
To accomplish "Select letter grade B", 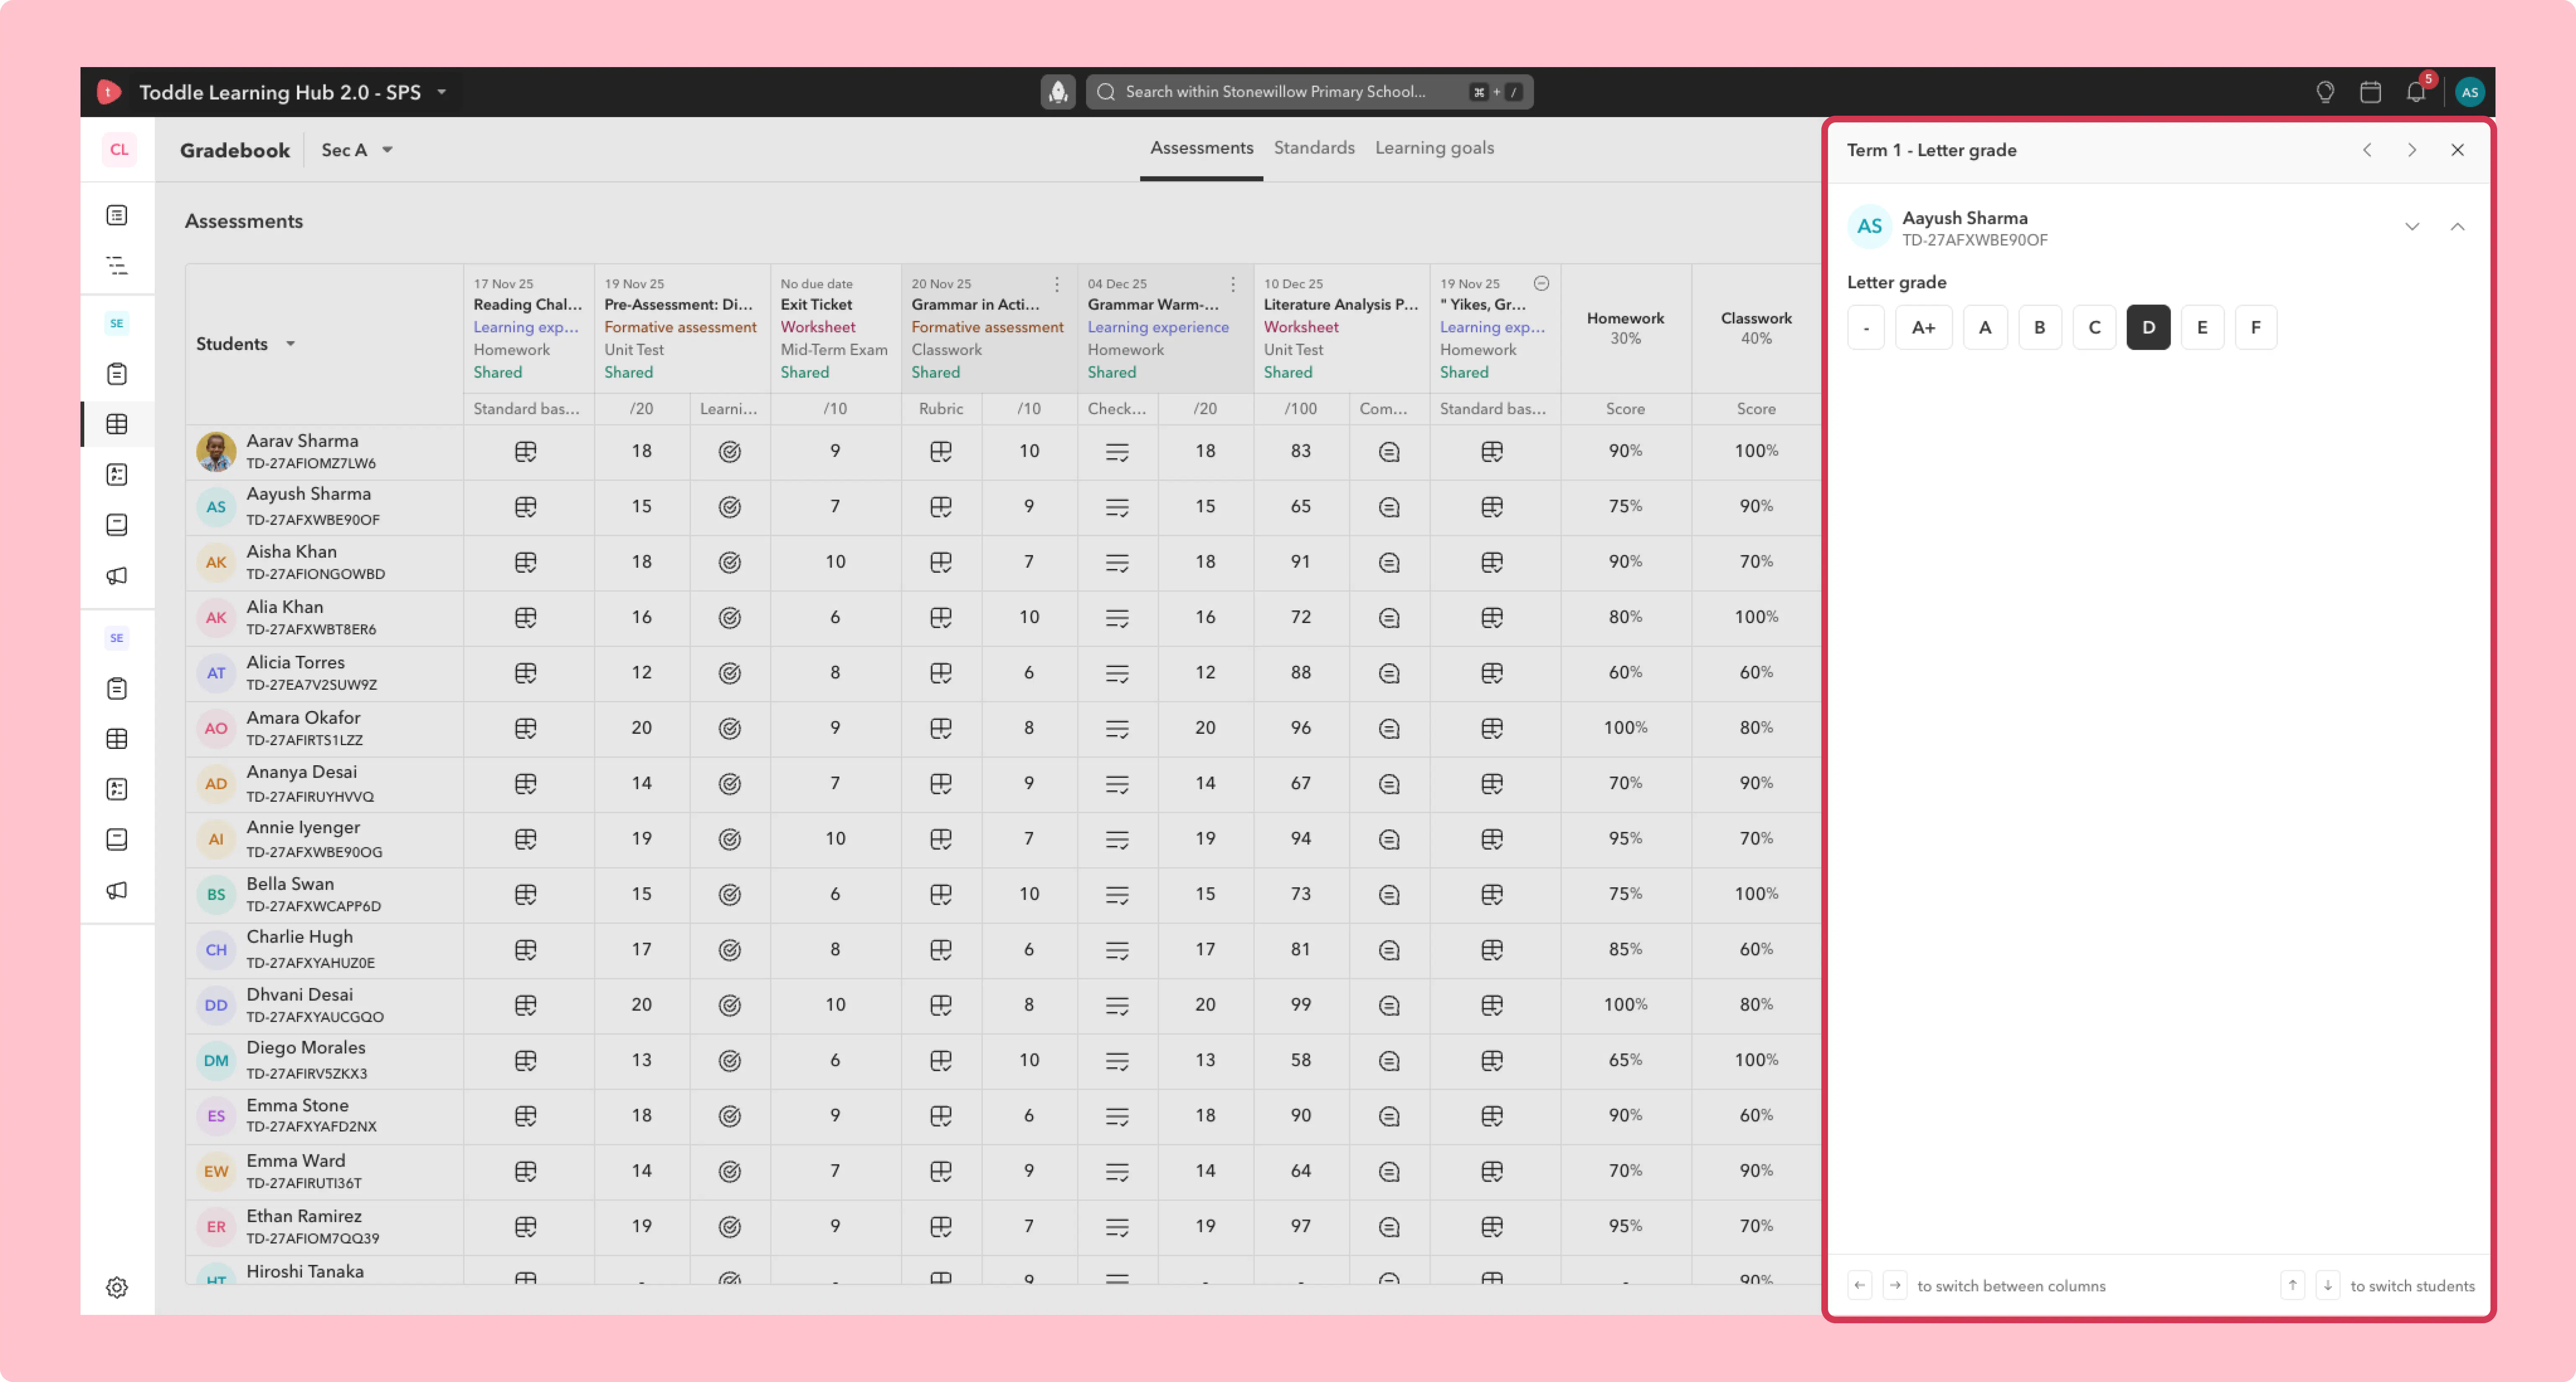I will (x=2040, y=327).
